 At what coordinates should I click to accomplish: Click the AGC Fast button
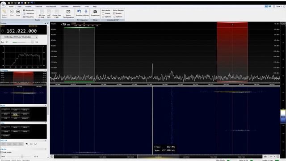pyautogui.click(x=9, y=144)
